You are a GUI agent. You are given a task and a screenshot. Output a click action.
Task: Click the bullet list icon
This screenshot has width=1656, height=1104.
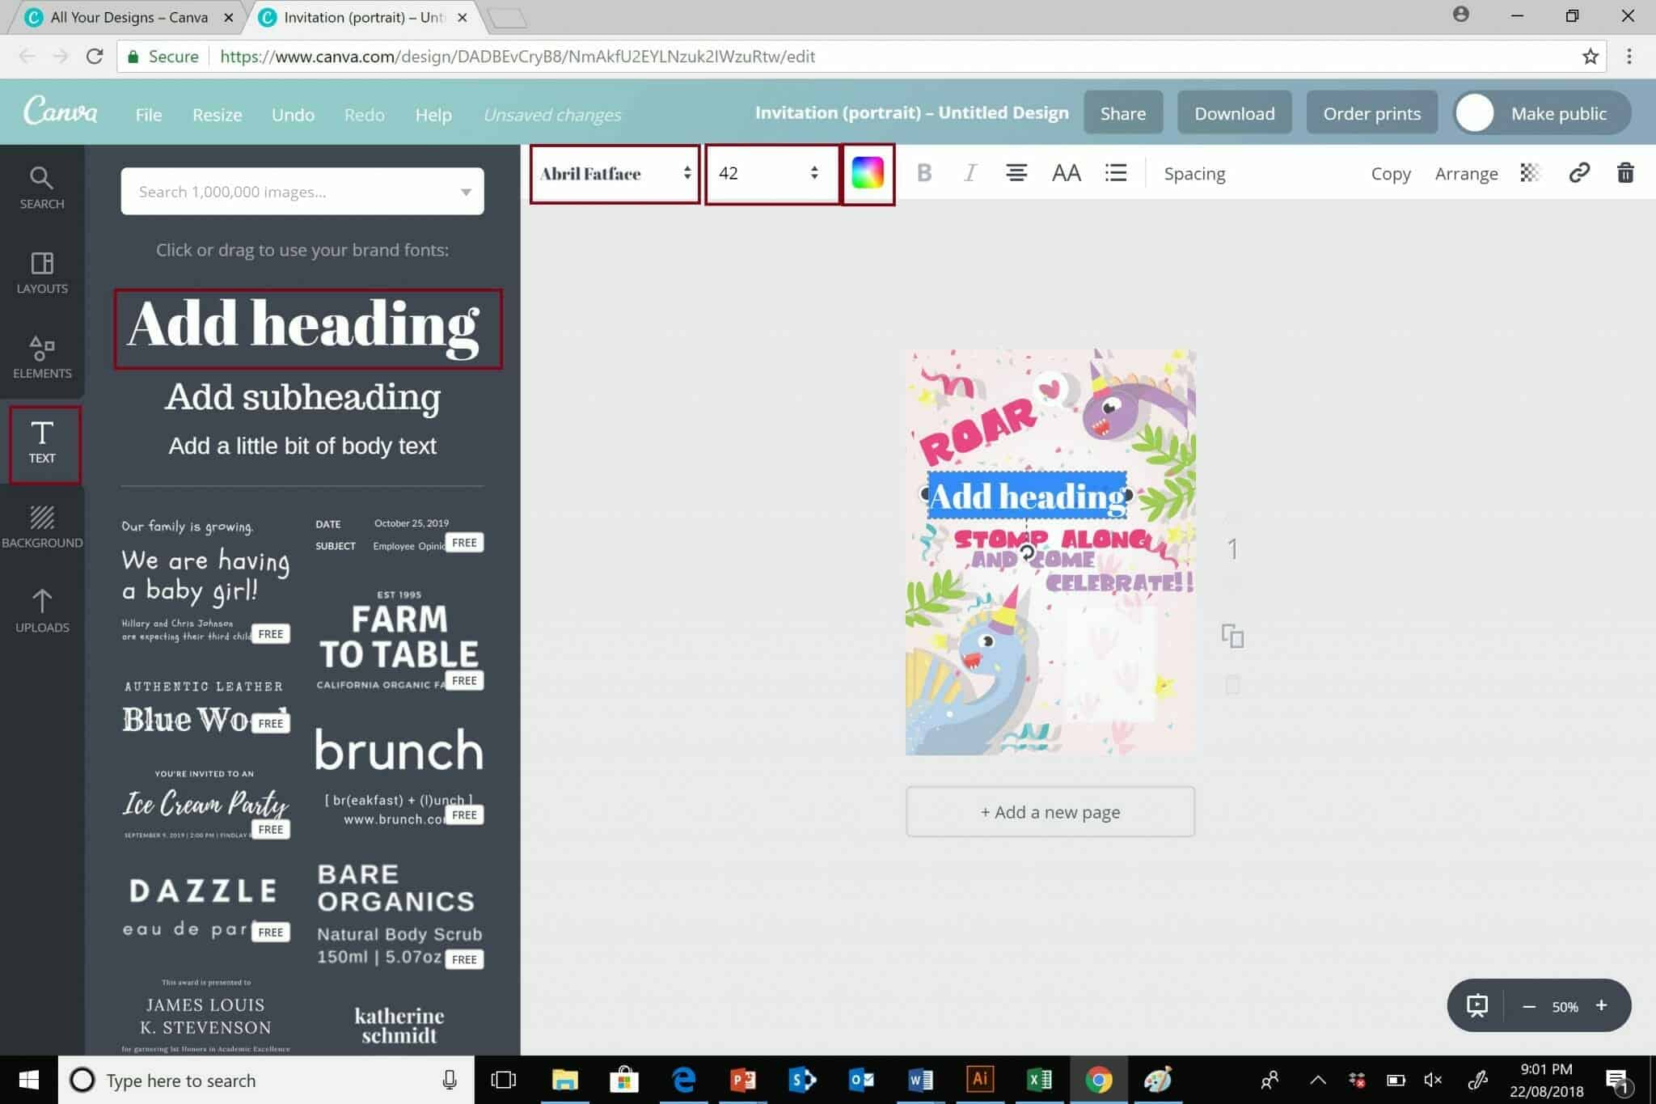[1114, 172]
